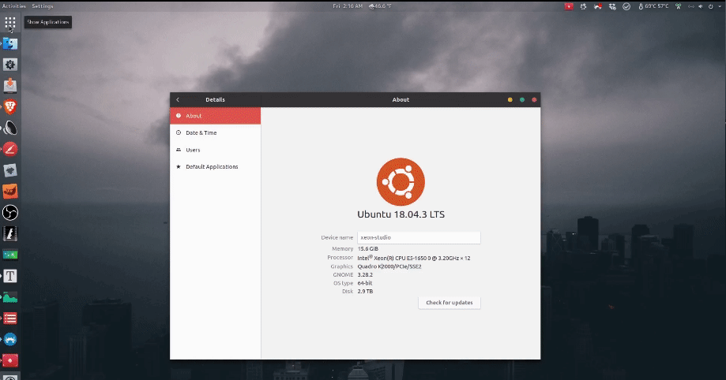This screenshot has width=726, height=380.
Task: Launch OBS Studio from the dock
Action: [x=10, y=213]
